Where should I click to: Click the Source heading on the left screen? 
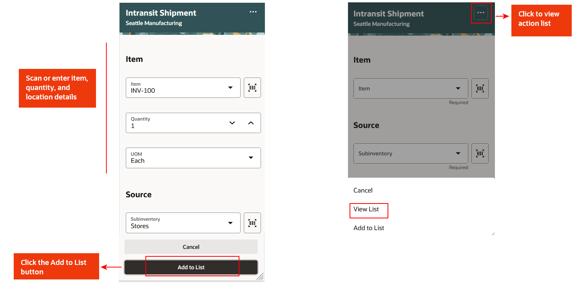click(x=139, y=195)
